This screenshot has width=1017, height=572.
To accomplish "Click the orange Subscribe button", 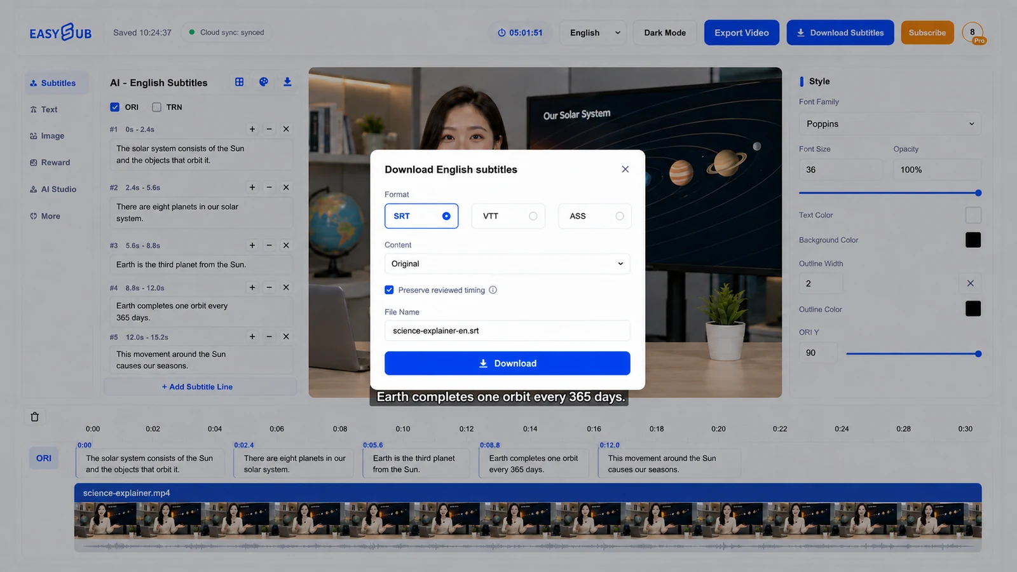I will (927, 32).
